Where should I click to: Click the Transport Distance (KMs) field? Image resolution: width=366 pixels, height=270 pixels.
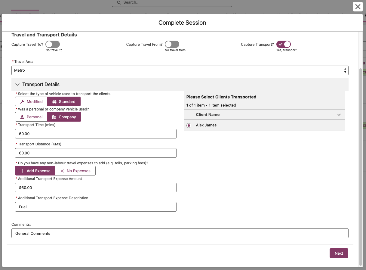[96, 153]
